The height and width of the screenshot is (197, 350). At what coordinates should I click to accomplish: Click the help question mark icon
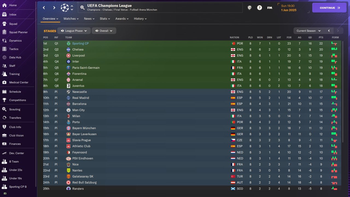[x=259, y=8]
